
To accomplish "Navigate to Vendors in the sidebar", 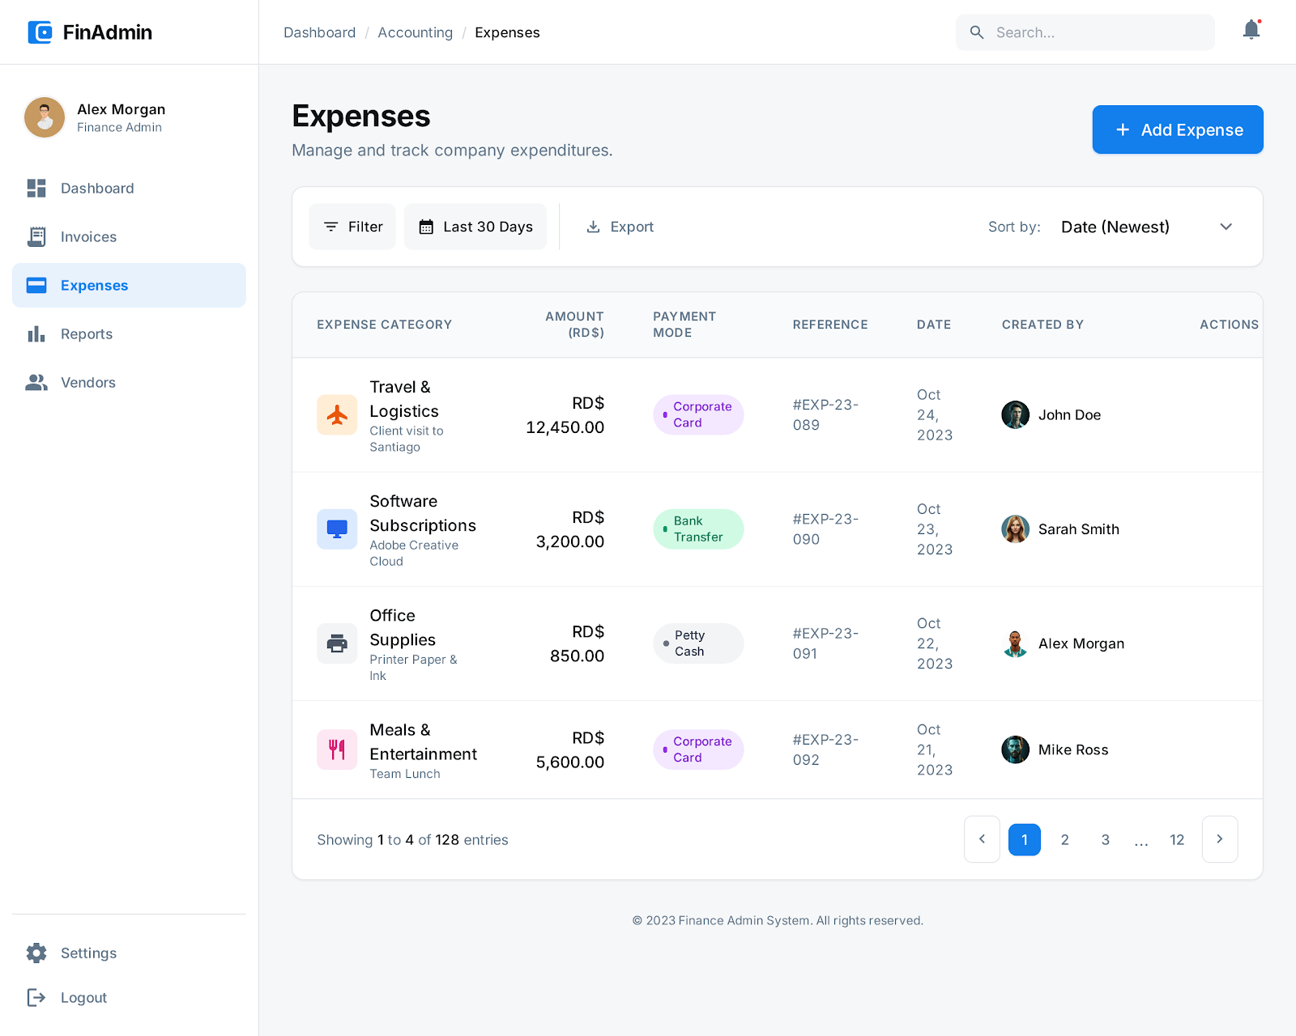I will [x=87, y=382].
